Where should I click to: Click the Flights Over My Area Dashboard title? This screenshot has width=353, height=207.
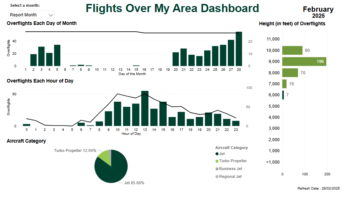tap(172, 8)
